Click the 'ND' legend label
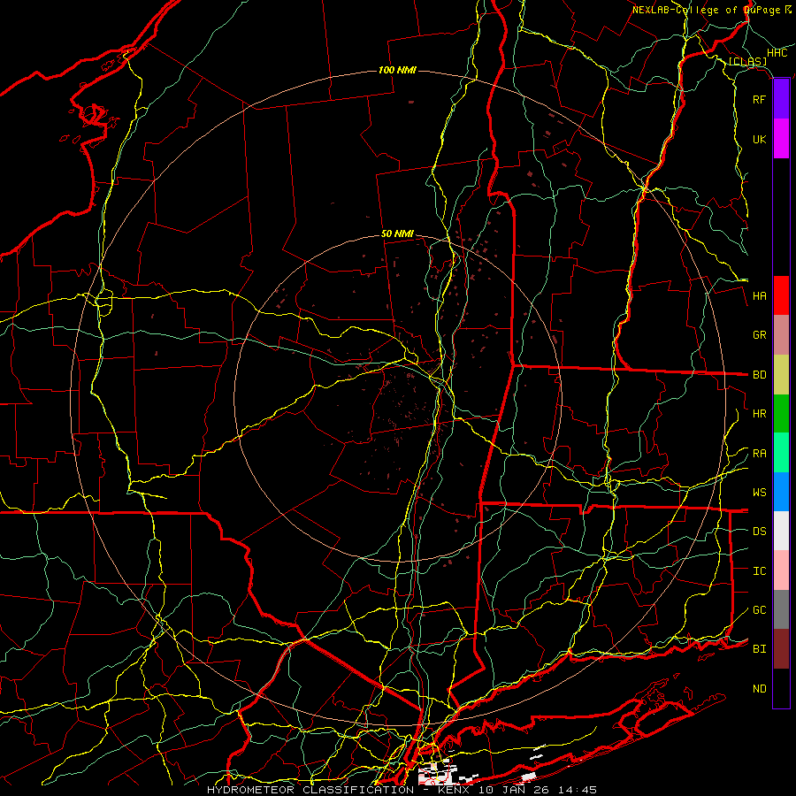The height and width of the screenshot is (796, 796). coord(759,689)
